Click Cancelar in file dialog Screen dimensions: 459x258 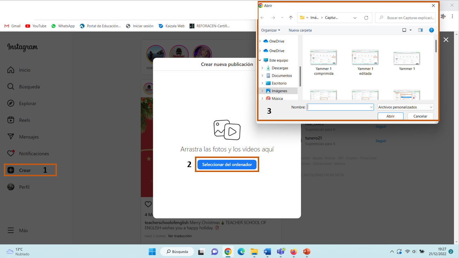click(x=420, y=116)
